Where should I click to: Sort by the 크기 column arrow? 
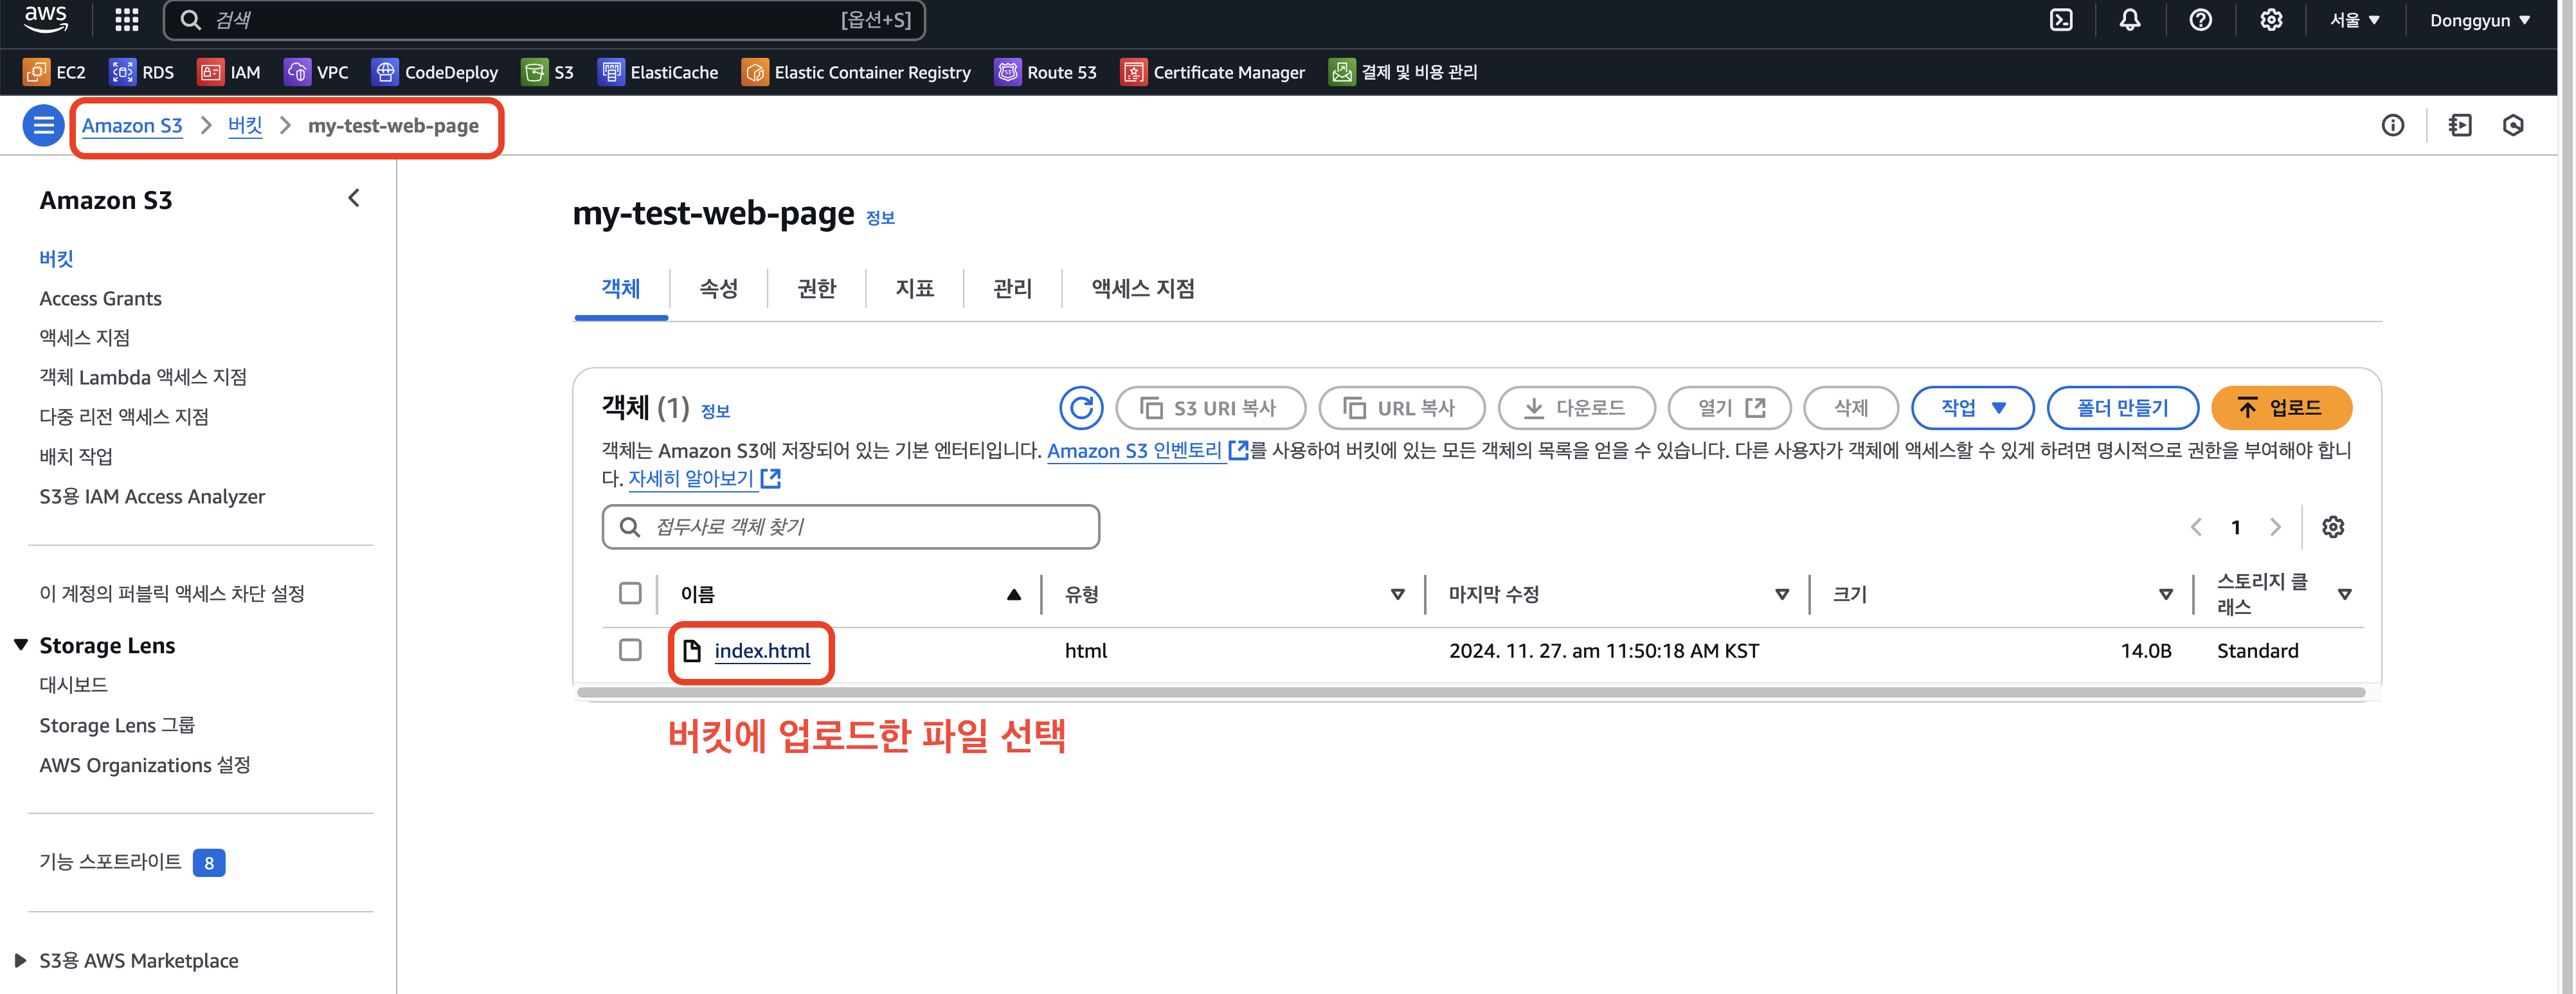pyautogui.click(x=2166, y=595)
